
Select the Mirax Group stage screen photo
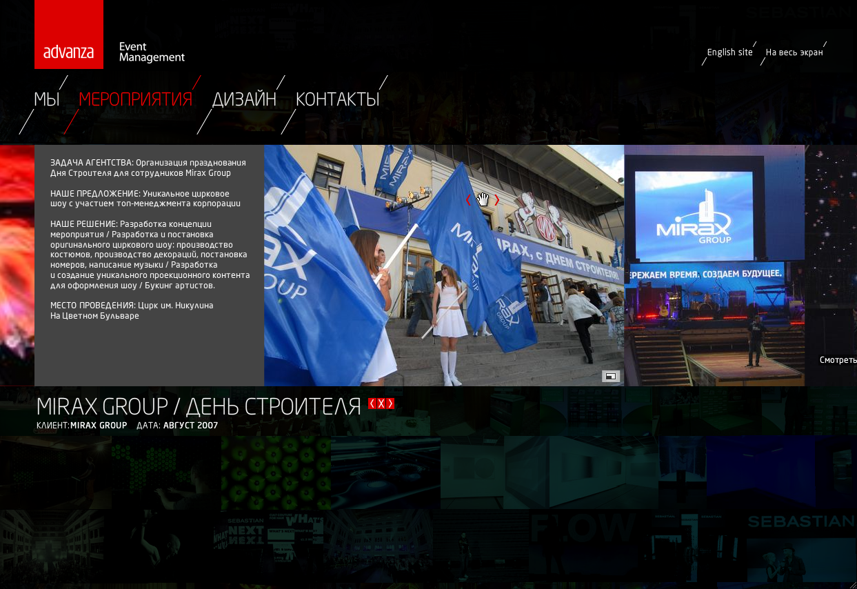tap(714, 266)
